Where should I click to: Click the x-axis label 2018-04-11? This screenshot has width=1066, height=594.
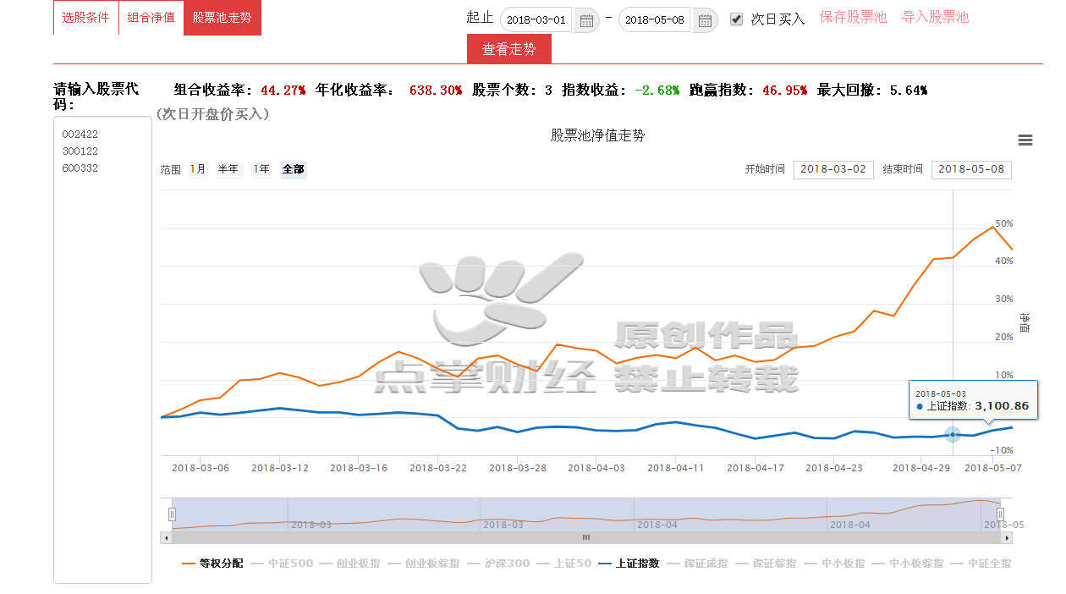[676, 467]
